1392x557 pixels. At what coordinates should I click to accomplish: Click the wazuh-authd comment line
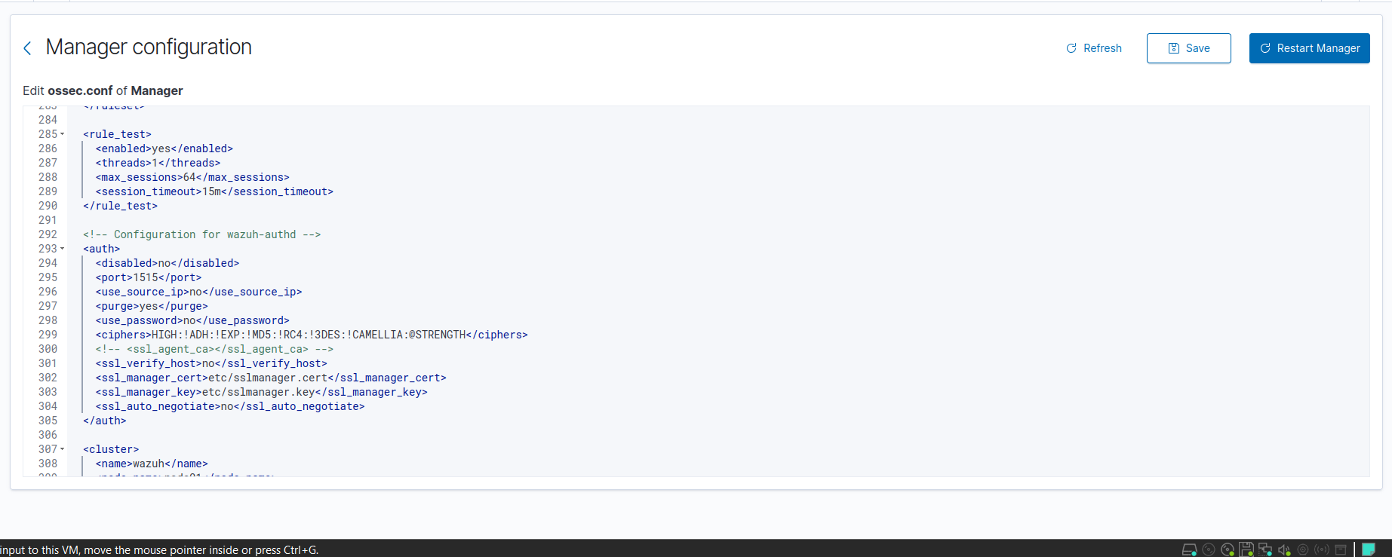(201, 234)
